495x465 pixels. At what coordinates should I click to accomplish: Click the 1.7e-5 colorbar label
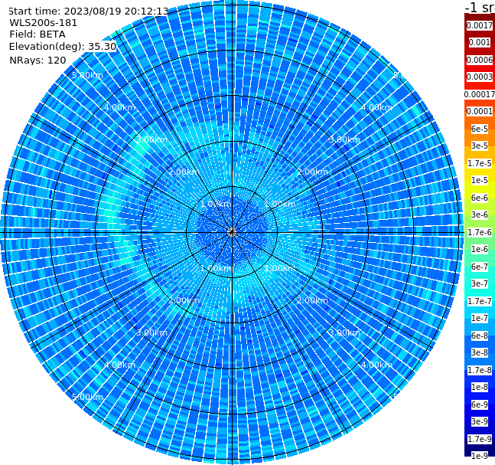click(480, 163)
